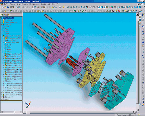Toggle plain Shaded display mode
Screen dimensions: 145x116
(x=102, y=7)
